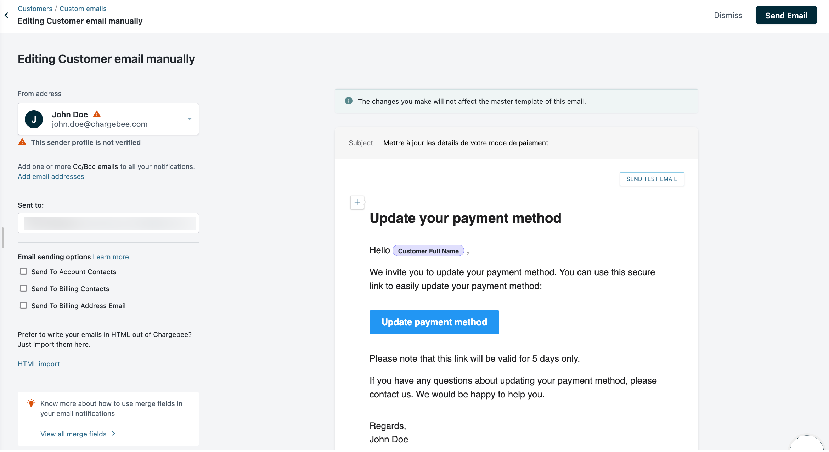
Task: Click the Sent to input field
Action: 108,223
